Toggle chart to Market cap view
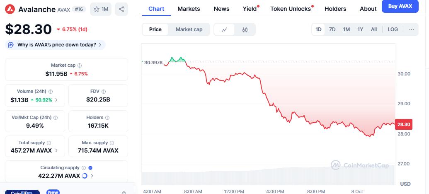 pyautogui.click(x=189, y=29)
